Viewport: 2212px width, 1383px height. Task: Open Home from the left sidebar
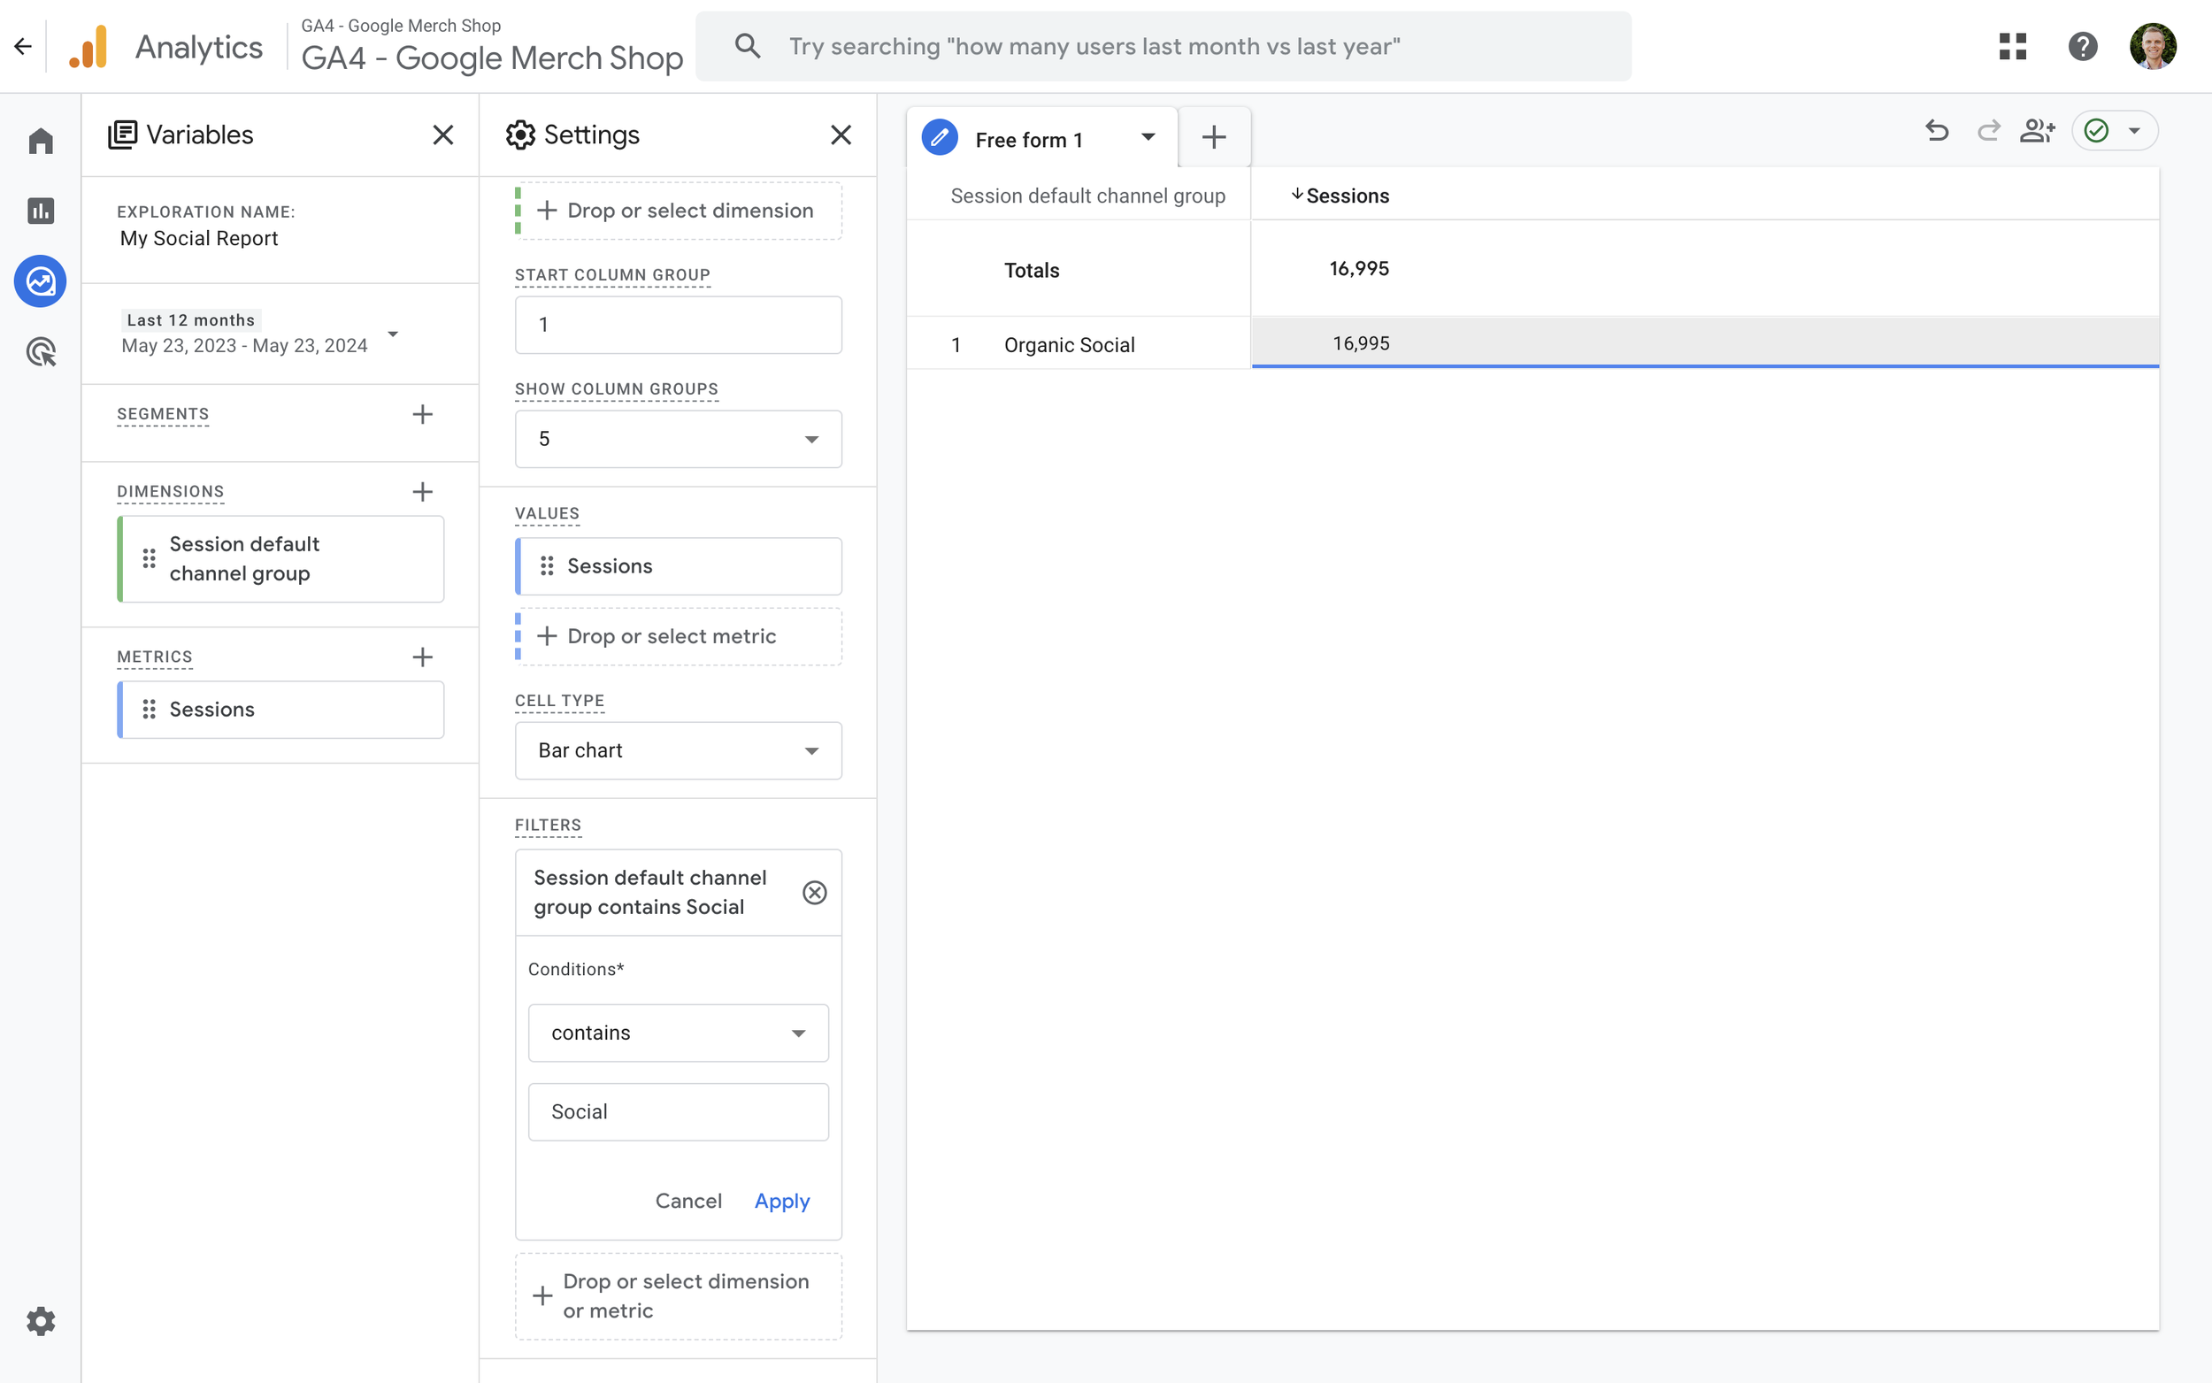(40, 140)
